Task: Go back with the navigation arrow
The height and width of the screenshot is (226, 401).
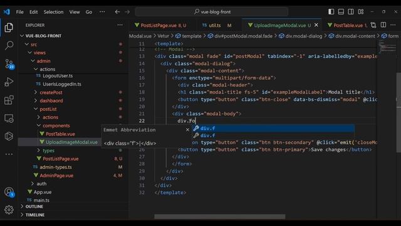Action: coord(117,12)
